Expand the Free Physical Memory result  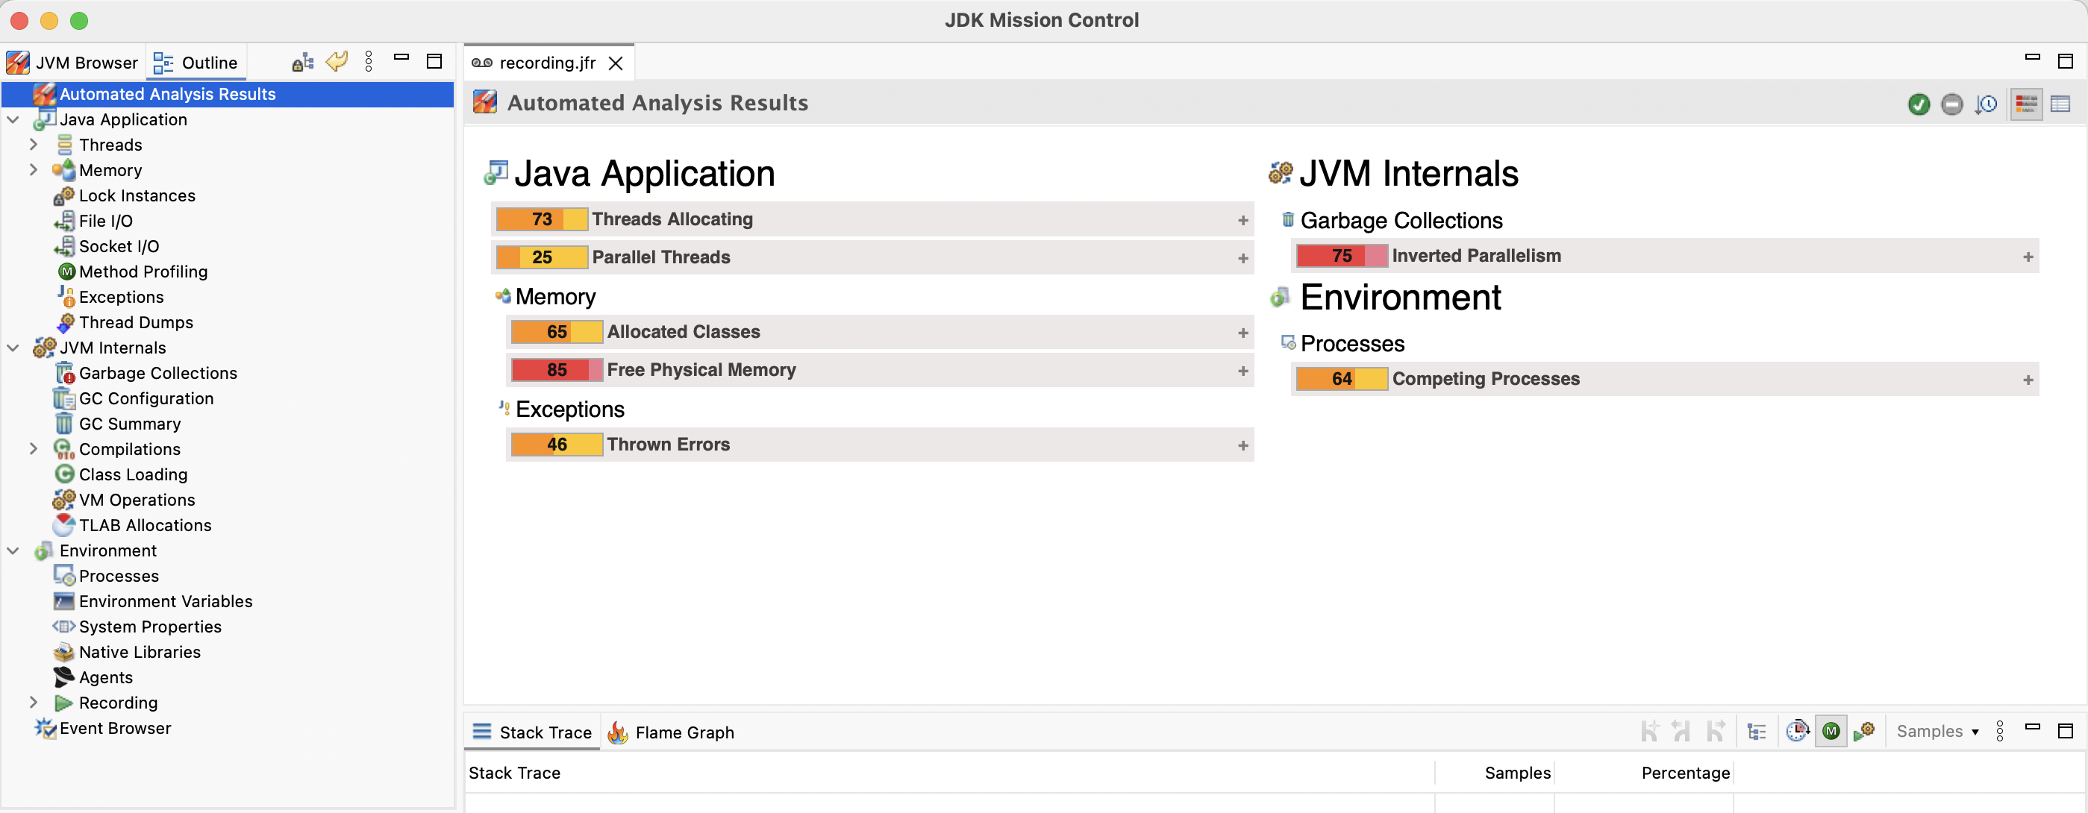point(1243,371)
